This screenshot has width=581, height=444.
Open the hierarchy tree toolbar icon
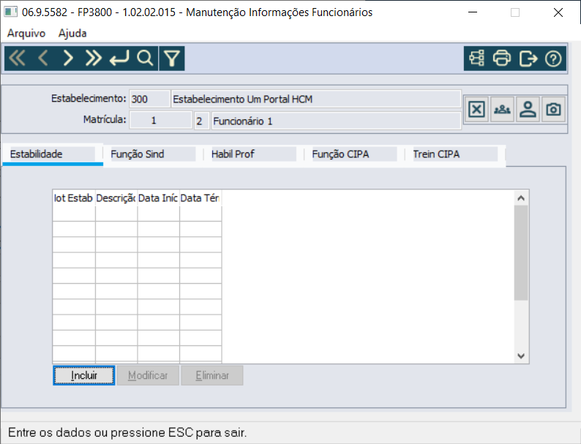pyautogui.click(x=476, y=59)
